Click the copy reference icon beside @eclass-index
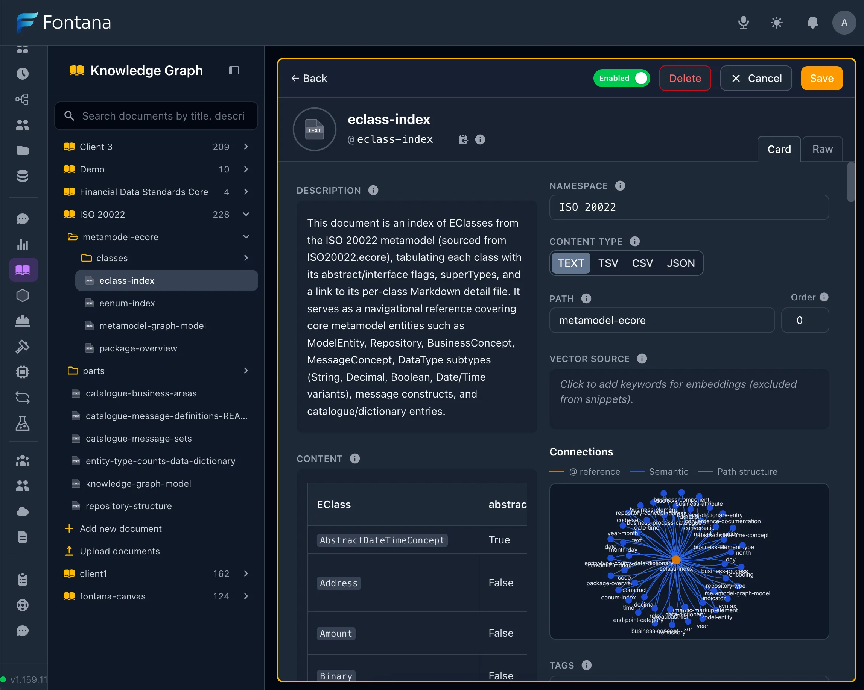 pos(463,139)
